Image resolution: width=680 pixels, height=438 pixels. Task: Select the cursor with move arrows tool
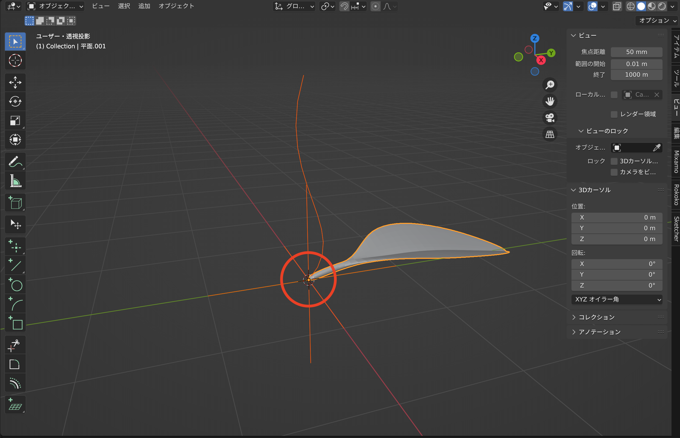pyautogui.click(x=15, y=224)
